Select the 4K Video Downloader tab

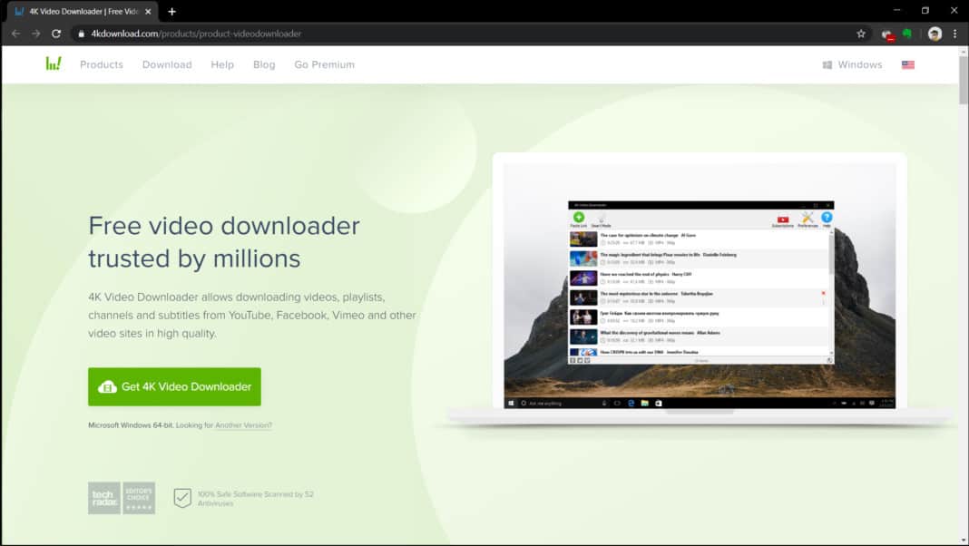(83, 11)
